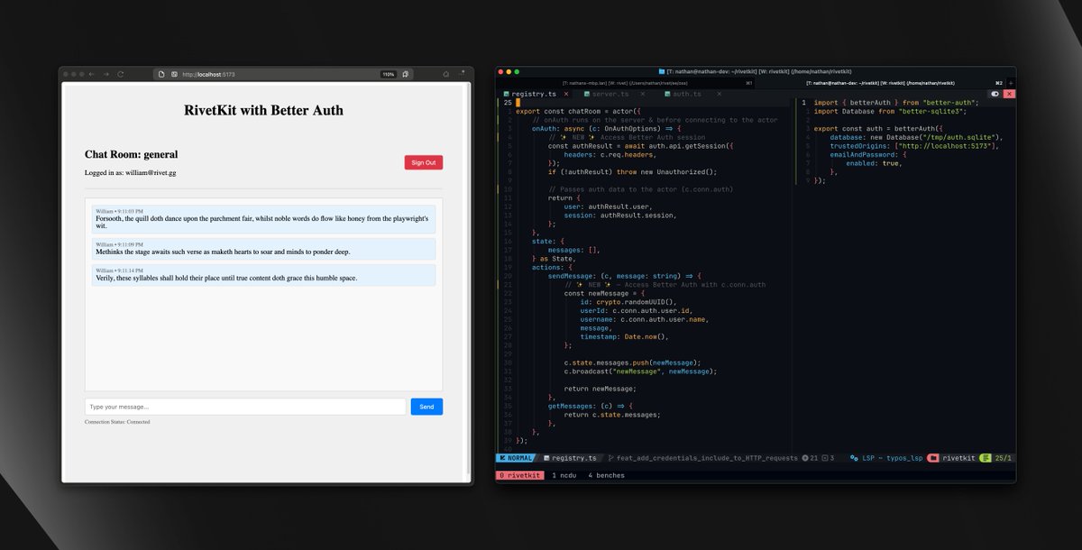Click the 'Forsooth, the quill doth dance' message
Viewport: 1082px width, 550px height.
tap(263, 218)
